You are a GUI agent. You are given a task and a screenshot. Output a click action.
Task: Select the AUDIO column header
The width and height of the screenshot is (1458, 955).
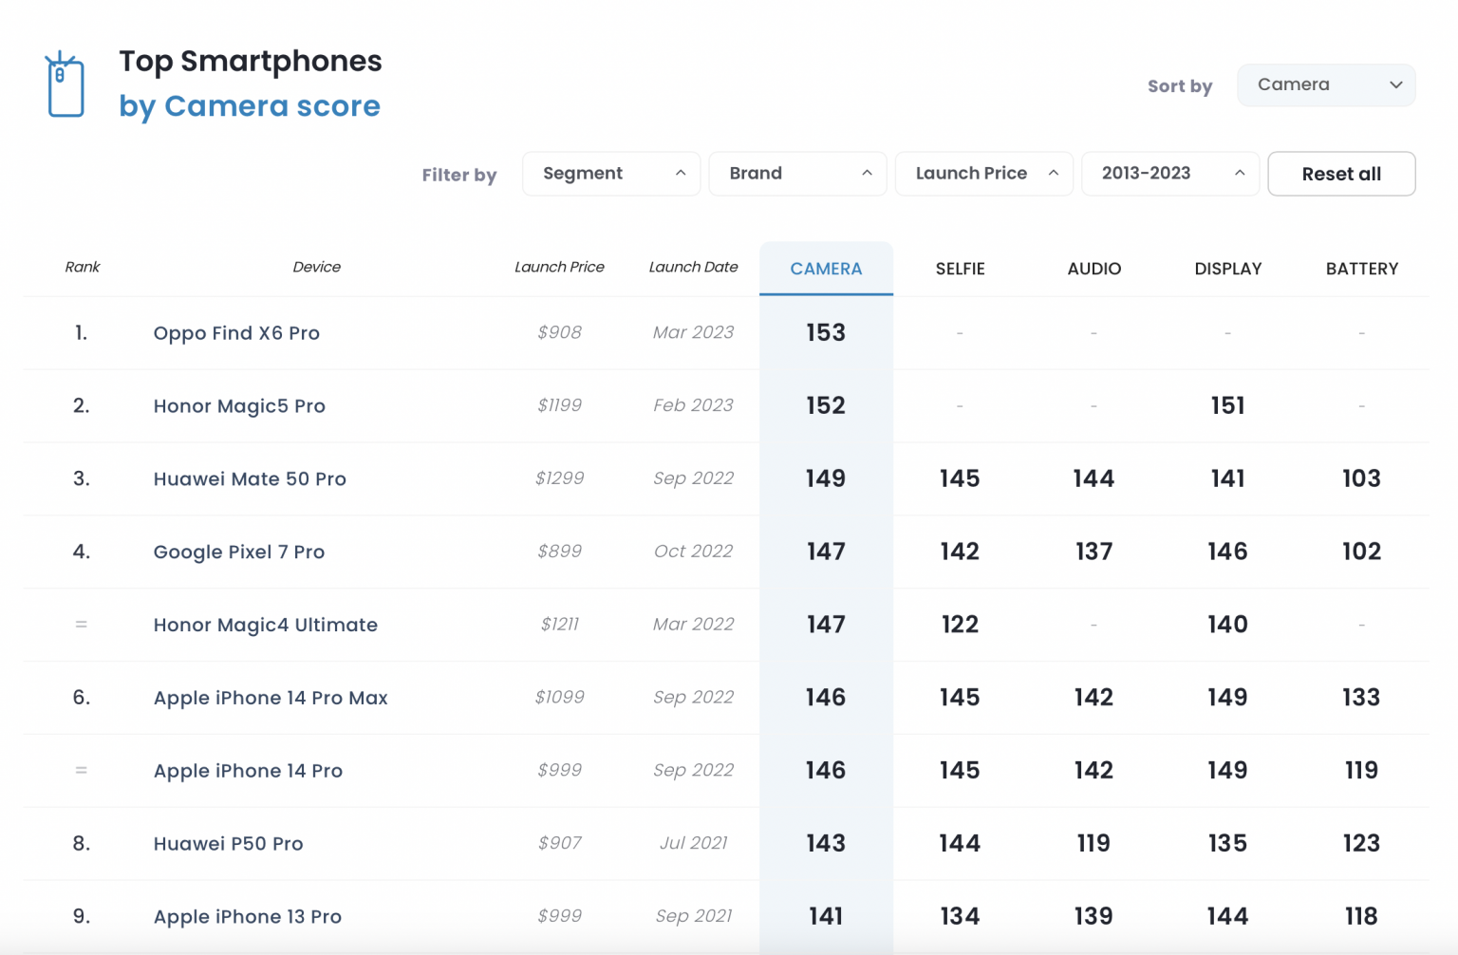tap(1093, 269)
